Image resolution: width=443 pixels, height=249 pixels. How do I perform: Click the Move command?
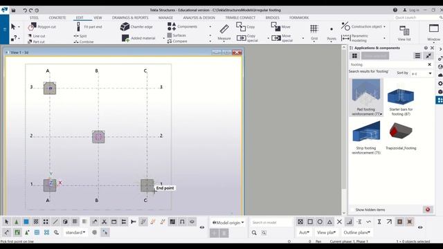coord(280,27)
